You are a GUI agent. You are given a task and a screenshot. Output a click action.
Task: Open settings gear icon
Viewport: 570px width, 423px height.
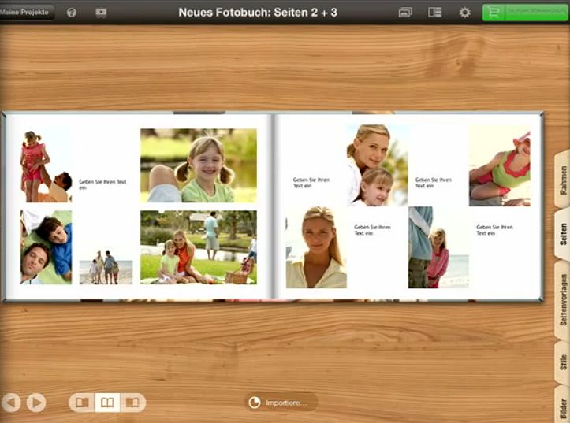tap(464, 13)
